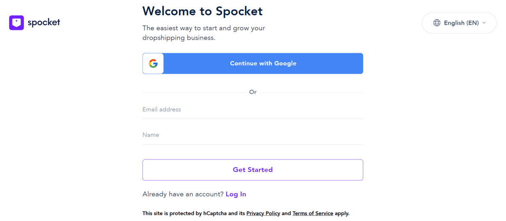Click the 'Already have an account?' text

183,195
